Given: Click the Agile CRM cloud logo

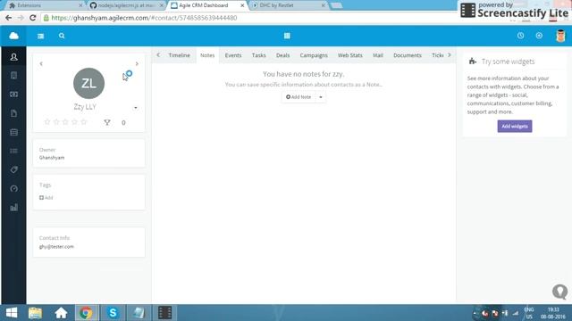Looking at the screenshot, I should (x=14, y=36).
